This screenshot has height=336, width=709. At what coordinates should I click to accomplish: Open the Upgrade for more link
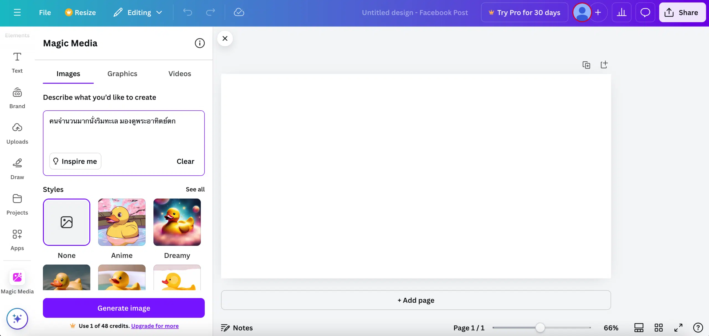click(155, 326)
